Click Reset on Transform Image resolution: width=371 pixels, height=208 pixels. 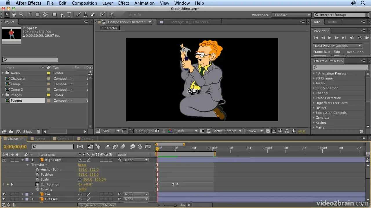tap(82, 165)
